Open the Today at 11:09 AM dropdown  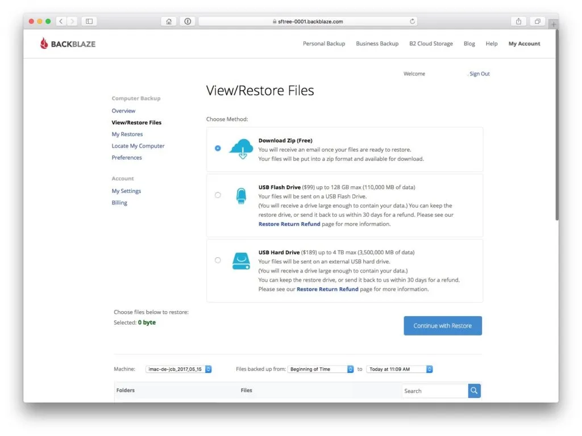pos(400,369)
